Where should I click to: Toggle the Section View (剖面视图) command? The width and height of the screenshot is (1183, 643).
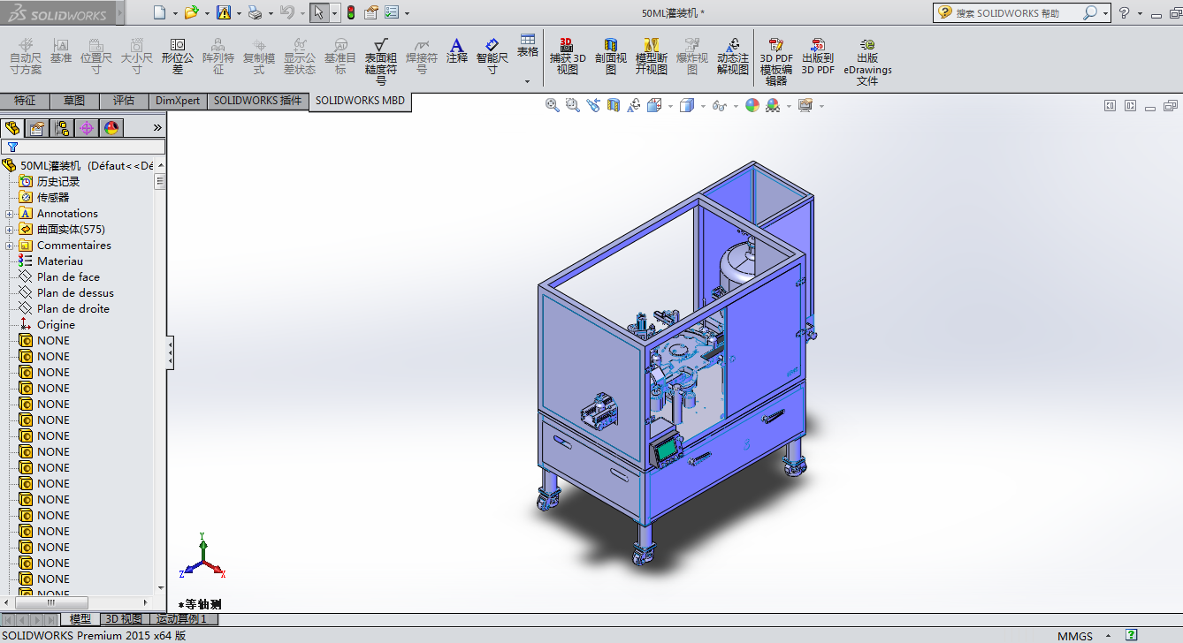coord(610,56)
